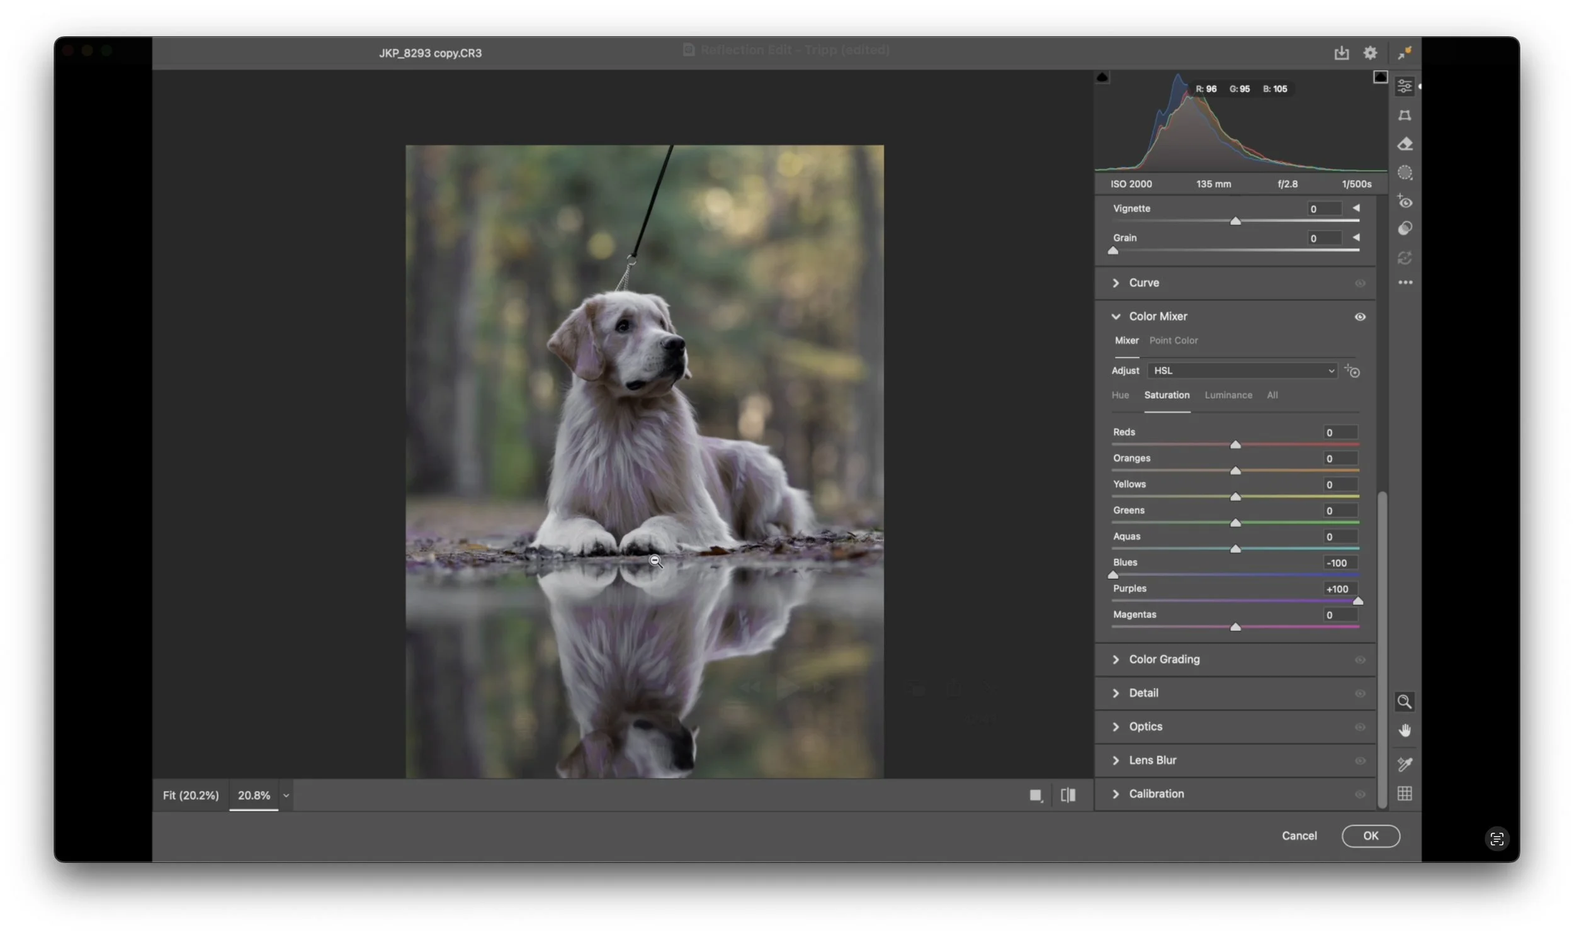Select the Edit sliders panel icon
This screenshot has height=934, width=1574.
tap(1404, 86)
